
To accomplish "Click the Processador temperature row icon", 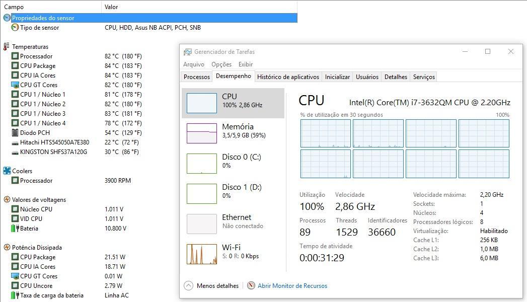I will [x=15, y=56].
